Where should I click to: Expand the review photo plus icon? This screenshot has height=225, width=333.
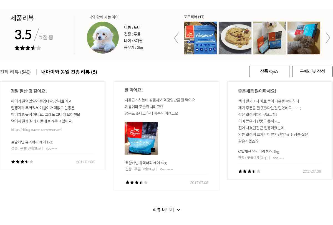[x=153, y=150]
